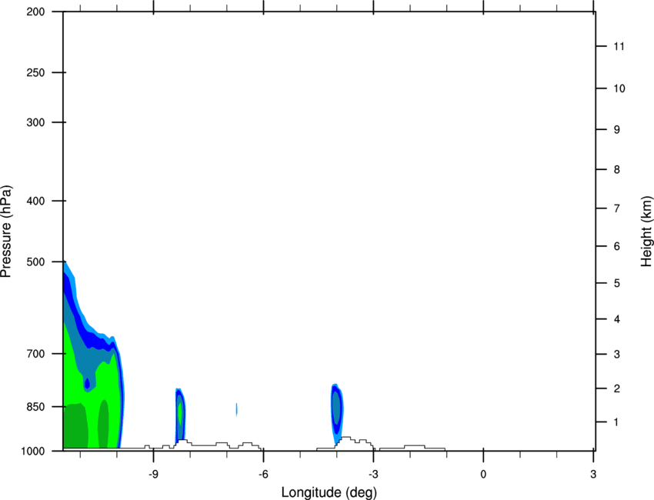Screen dimensions: 654x500
Task: Click the narrow contour column near longitude -8
Action: coord(180,415)
